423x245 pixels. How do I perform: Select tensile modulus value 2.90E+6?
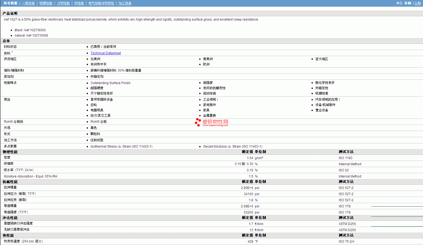[247, 188]
